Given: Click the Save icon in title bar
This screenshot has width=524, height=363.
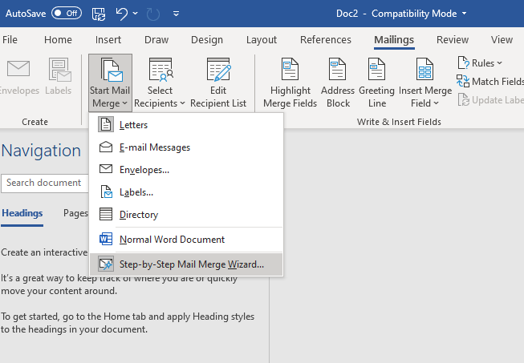Looking at the screenshot, I should click(99, 14).
